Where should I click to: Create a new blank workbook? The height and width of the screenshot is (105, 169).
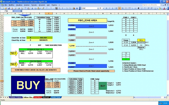(x=2, y=8)
